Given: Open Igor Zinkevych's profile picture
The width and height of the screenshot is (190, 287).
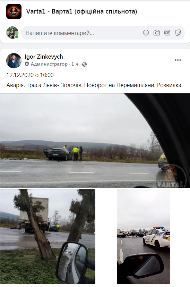Looking at the screenshot, I should coord(14,61).
